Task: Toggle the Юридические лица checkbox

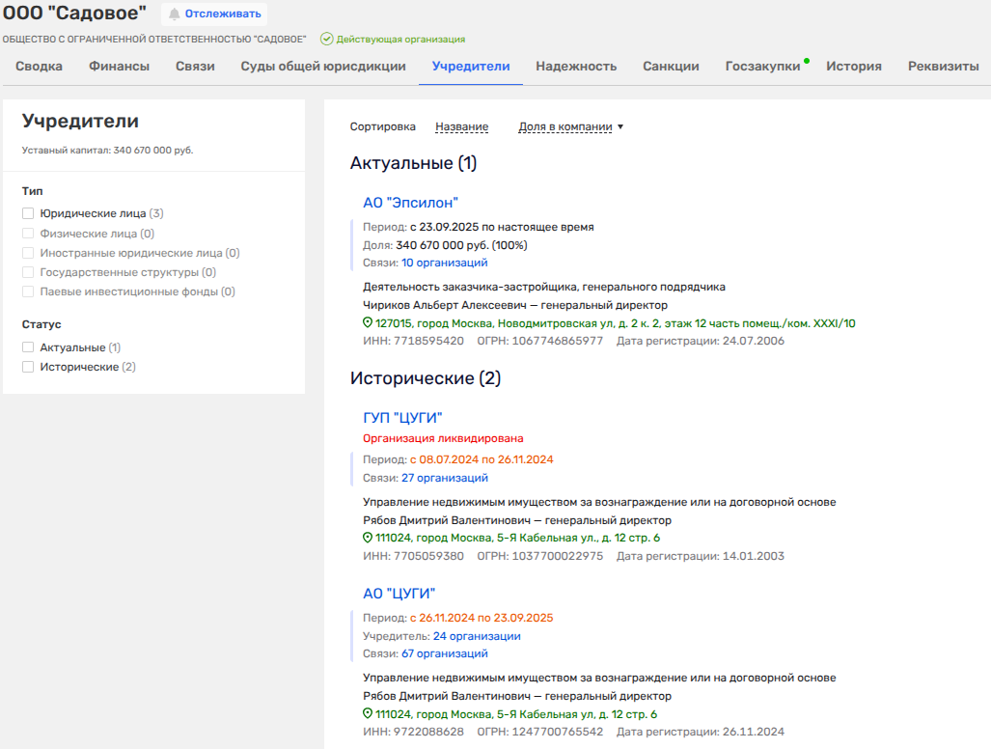Action: coord(29,213)
